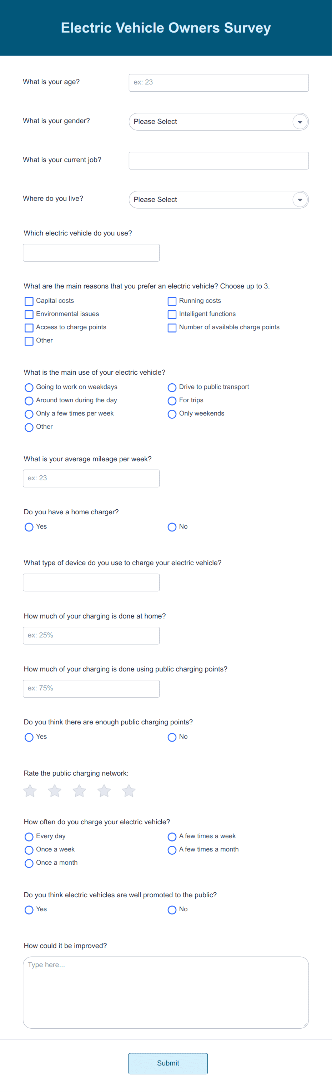Select Going to work on weekdays
332x1092 pixels.
29,388
